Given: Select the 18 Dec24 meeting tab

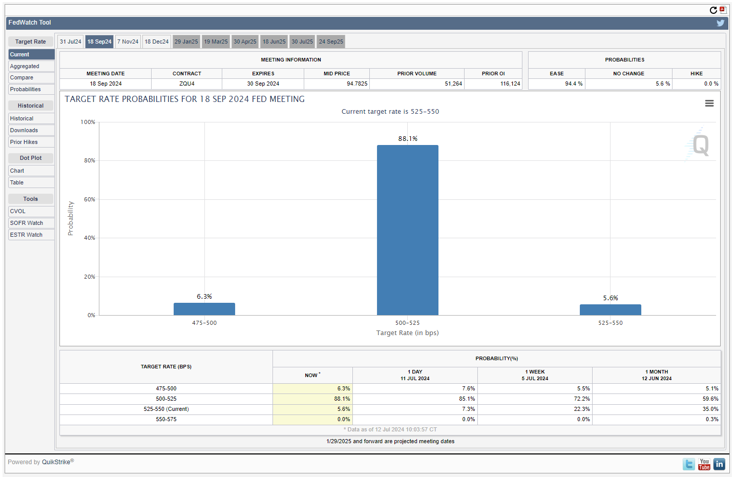Looking at the screenshot, I should pyautogui.click(x=157, y=42).
